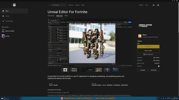Click the Library grid icon
Image resolution: width=179 pixels, height=100 pixels.
[x=3, y=16]
